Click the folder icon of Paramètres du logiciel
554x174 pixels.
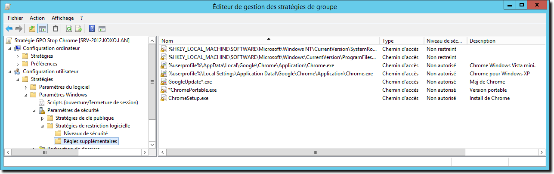point(34,87)
